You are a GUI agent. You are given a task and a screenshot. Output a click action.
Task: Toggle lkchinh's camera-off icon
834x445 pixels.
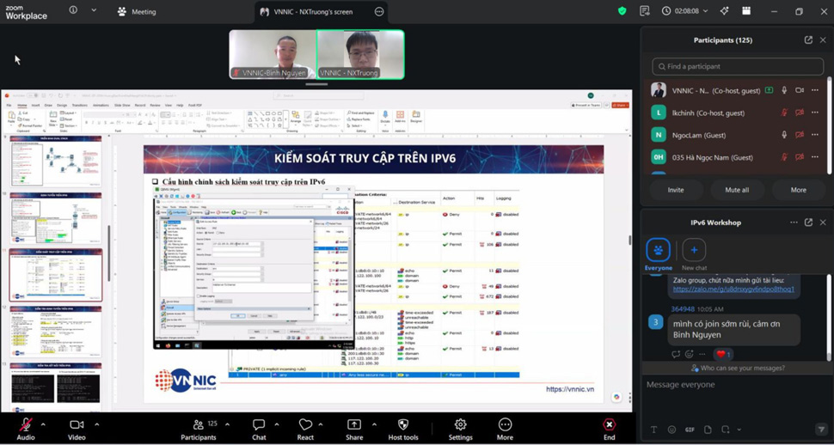(x=800, y=113)
